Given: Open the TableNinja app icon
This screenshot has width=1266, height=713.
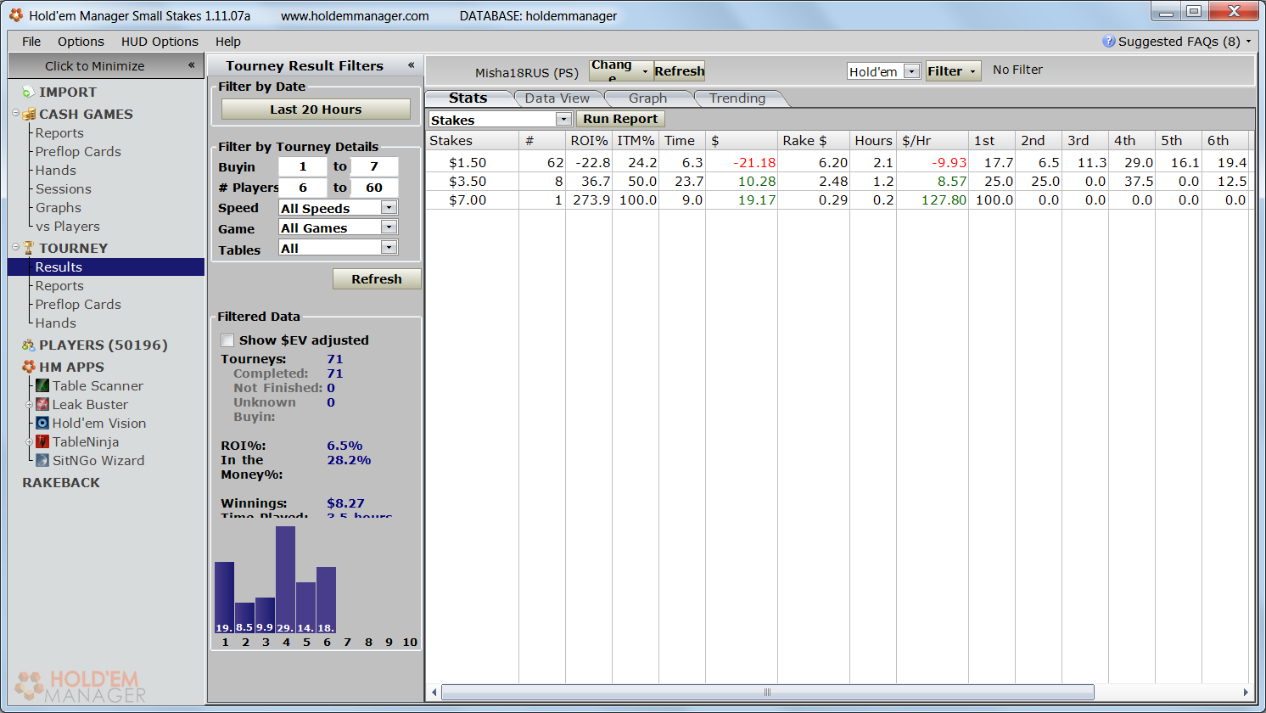Looking at the screenshot, I should pos(42,442).
